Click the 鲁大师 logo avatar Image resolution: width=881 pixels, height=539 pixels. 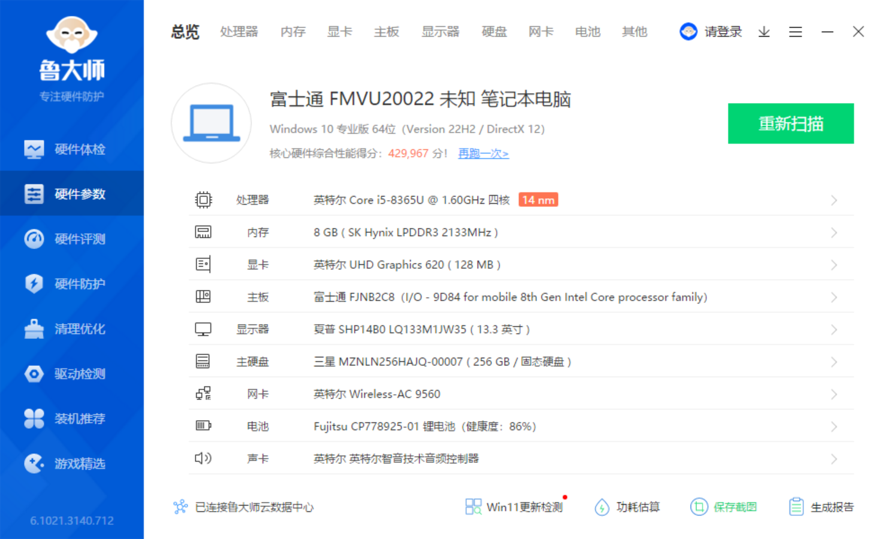pos(72,35)
